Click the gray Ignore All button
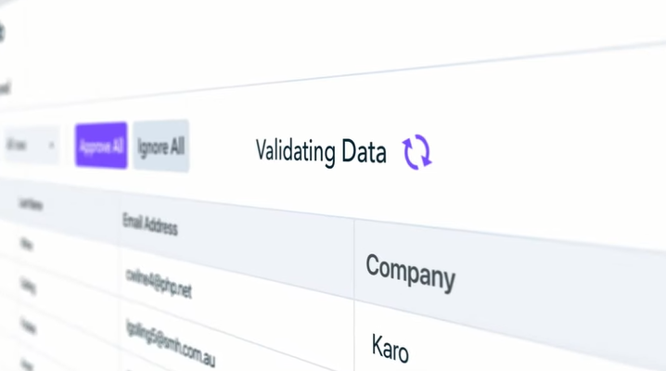Screen dimensions: 666x371 pyautogui.click(x=161, y=146)
